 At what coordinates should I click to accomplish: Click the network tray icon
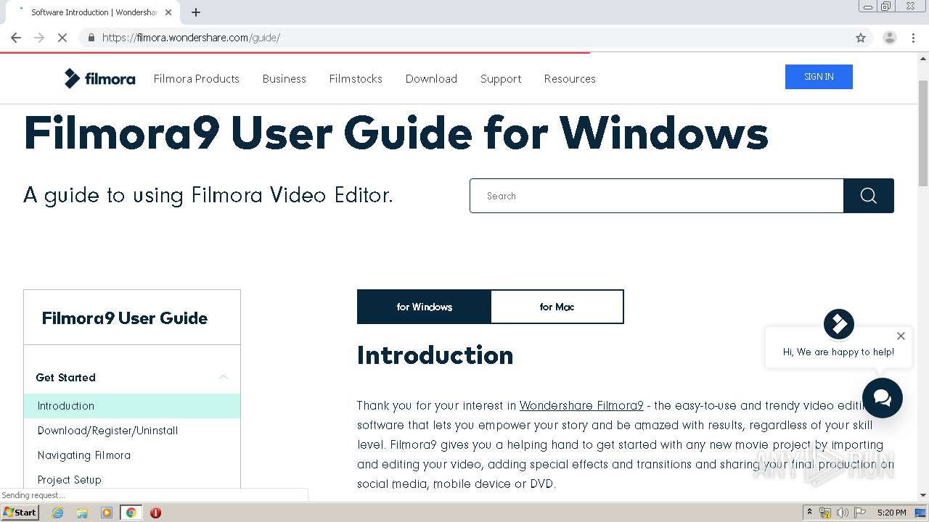[x=825, y=513]
